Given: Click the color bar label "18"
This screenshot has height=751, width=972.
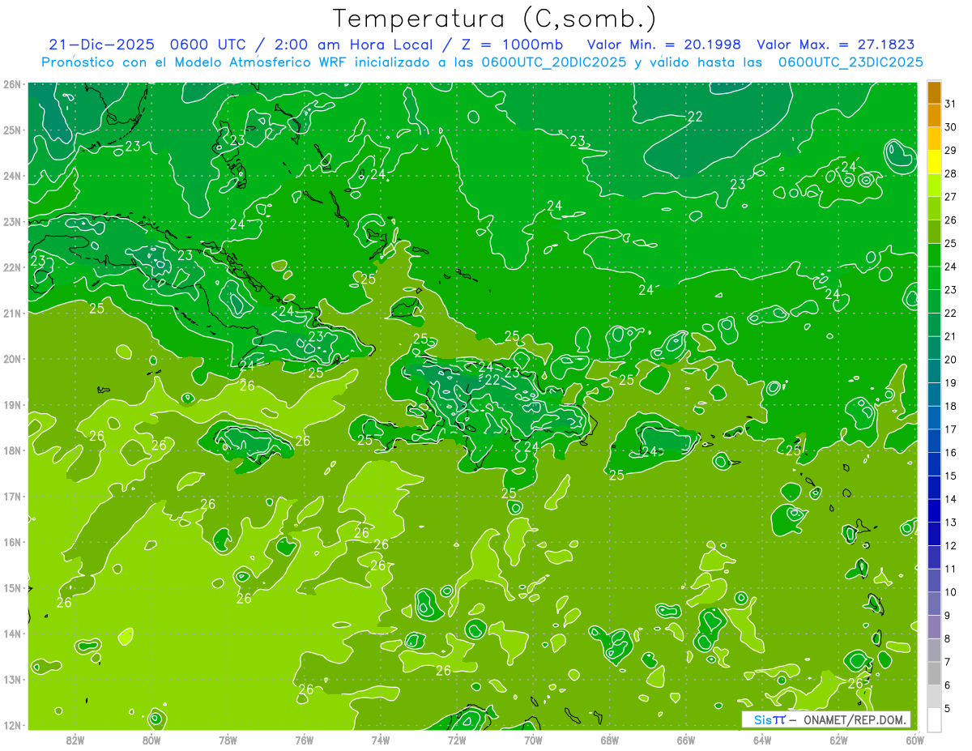Looking at the screenshot, I should [x=950, y=406].
